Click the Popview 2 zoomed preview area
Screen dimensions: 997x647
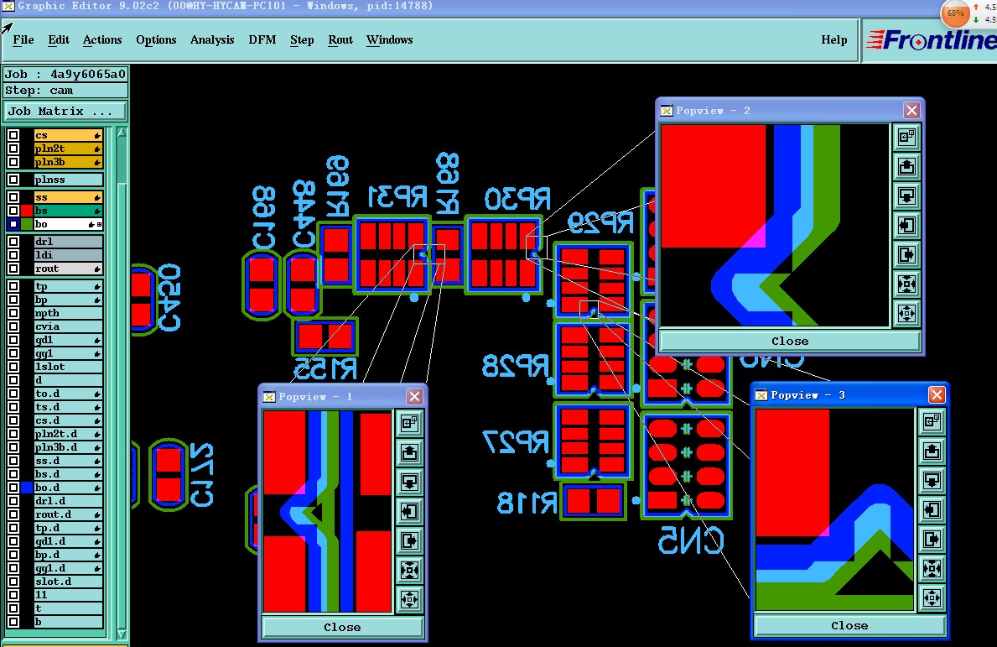coord(775,225)
